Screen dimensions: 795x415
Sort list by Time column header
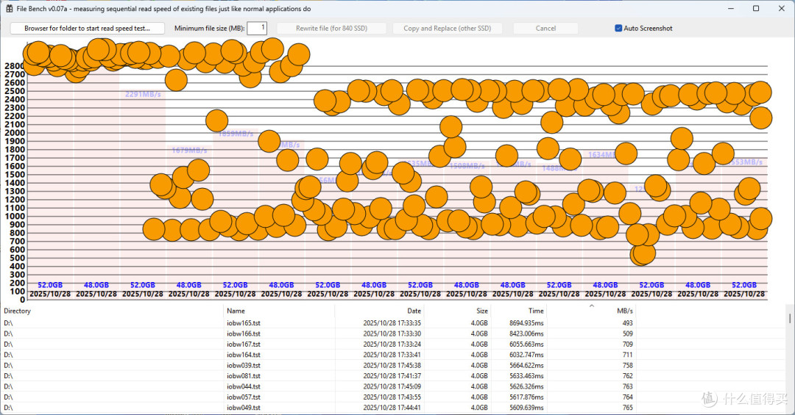coord(536,311)
